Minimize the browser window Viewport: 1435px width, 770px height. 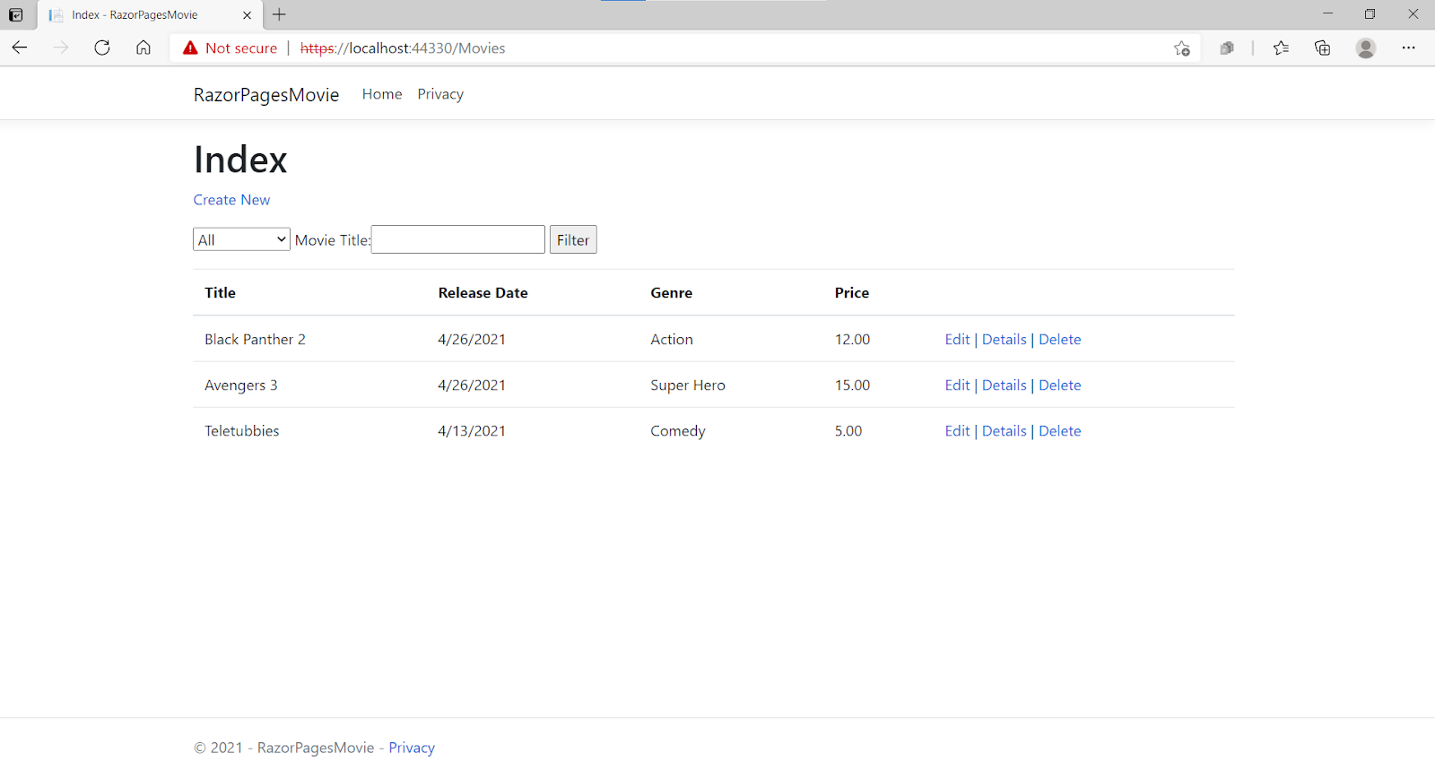pyautogui.click(x=1327, y=13)
